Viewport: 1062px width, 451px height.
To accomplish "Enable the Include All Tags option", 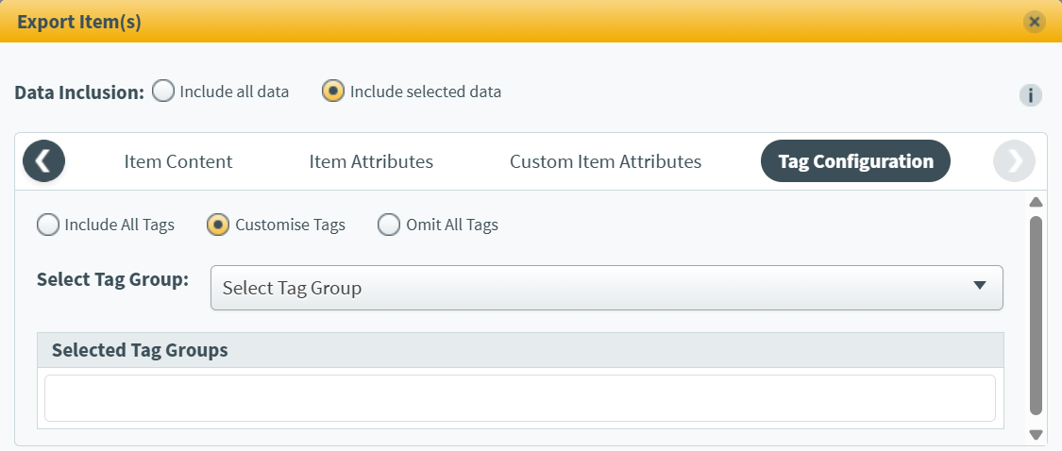I will point(47,225).
